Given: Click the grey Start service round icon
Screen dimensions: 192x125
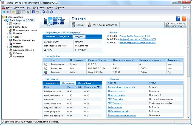Looking at the screenshot, I should point(47,12).
